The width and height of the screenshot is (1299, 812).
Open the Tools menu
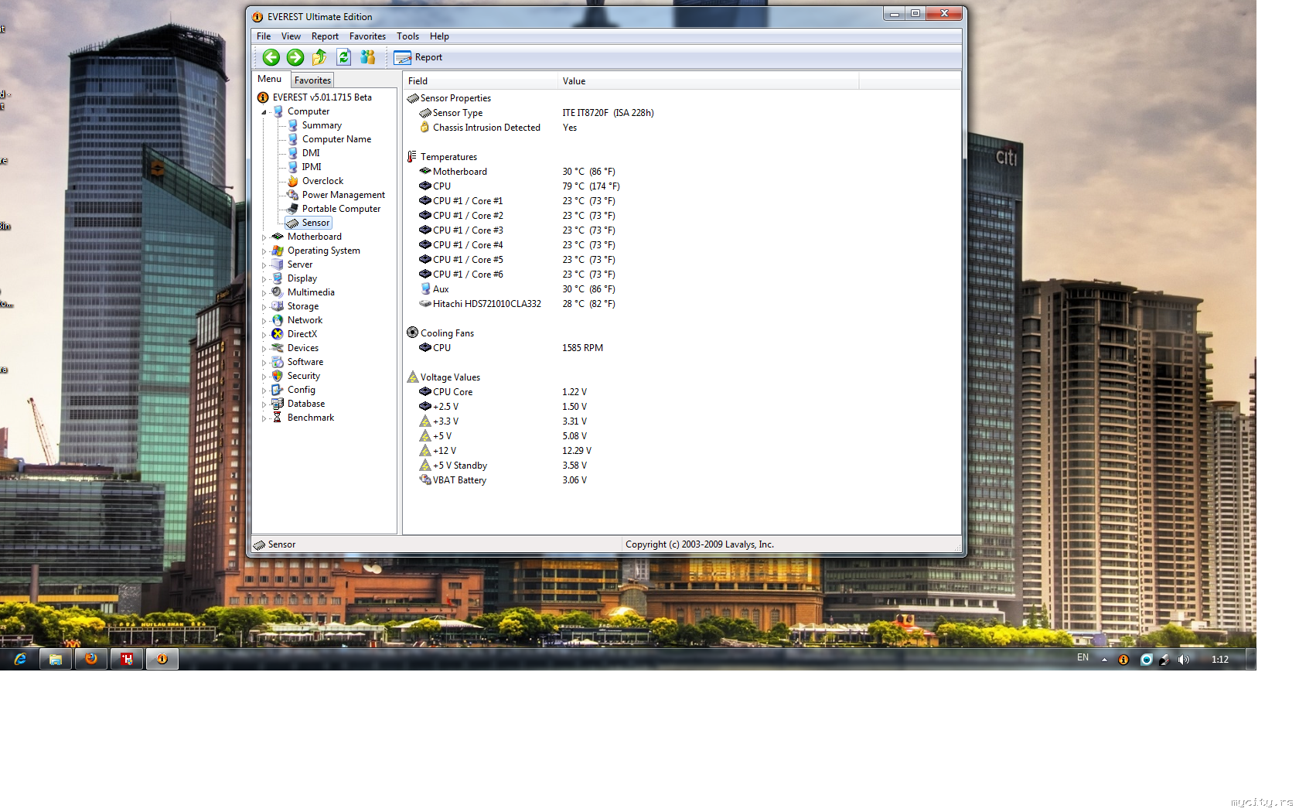tap(407, 36)
